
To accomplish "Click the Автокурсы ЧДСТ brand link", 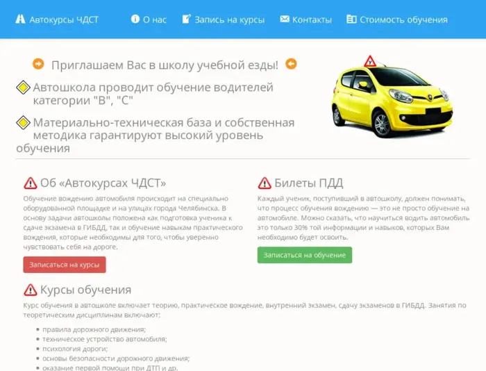I will tap(57, 19).
